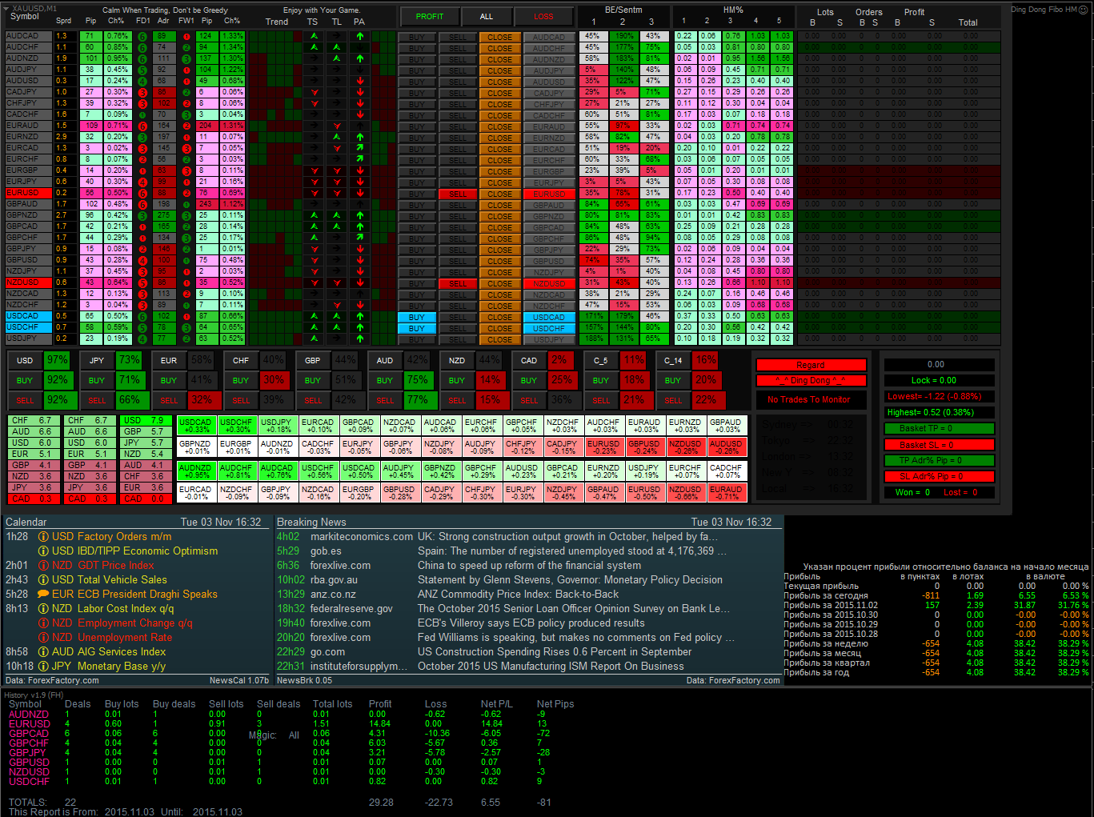Click green PA up arrow in AUDCAD row
The image size is (1094, 817).
pos(360,36)
